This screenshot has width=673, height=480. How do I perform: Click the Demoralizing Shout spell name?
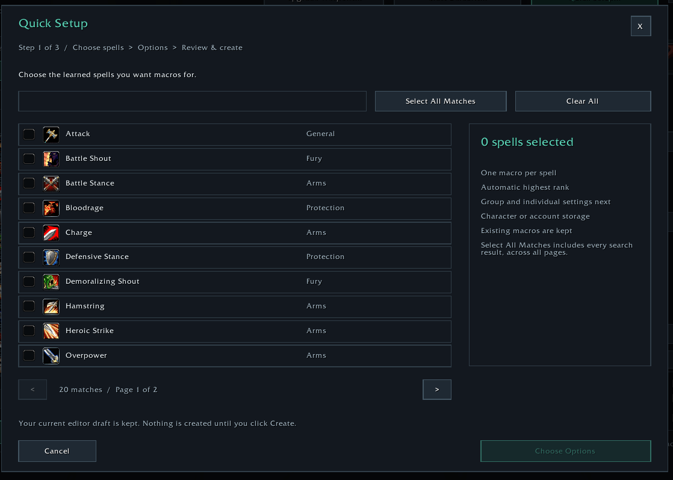(x=102, y=282)
